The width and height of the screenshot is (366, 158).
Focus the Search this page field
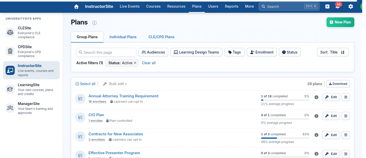click(x=106, y=52)
